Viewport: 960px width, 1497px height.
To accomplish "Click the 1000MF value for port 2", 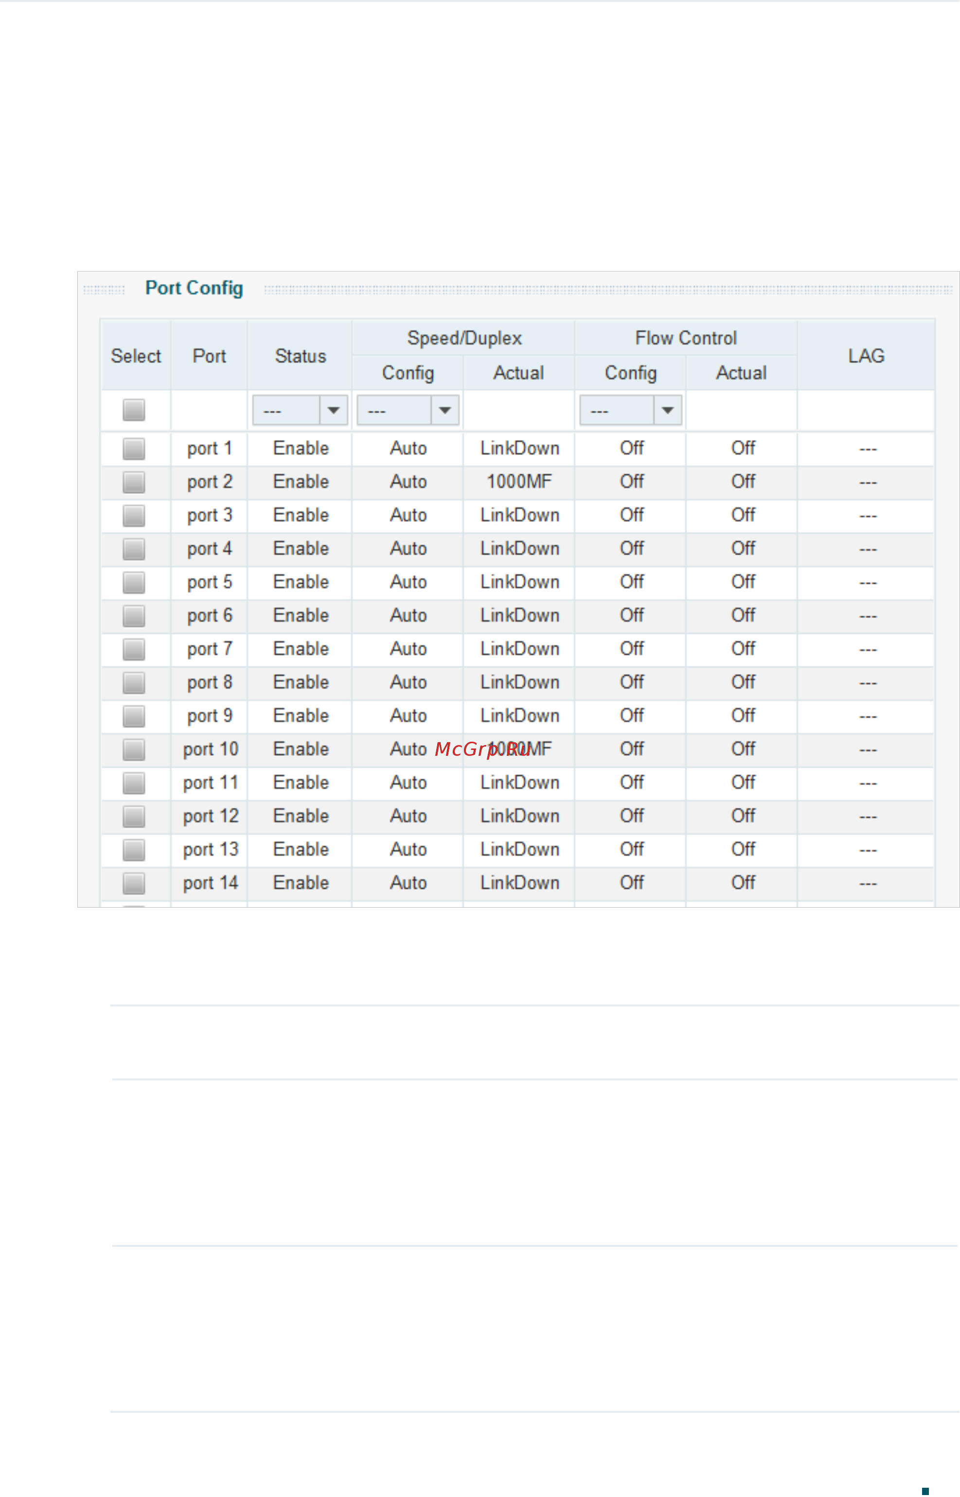I will [x=519, y=481].
